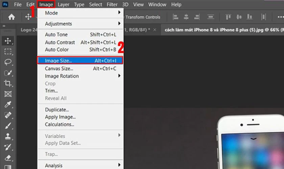The width and height of the screenshot is (284, 169).
Task: Open the Type menu
Action: point(79,4)
